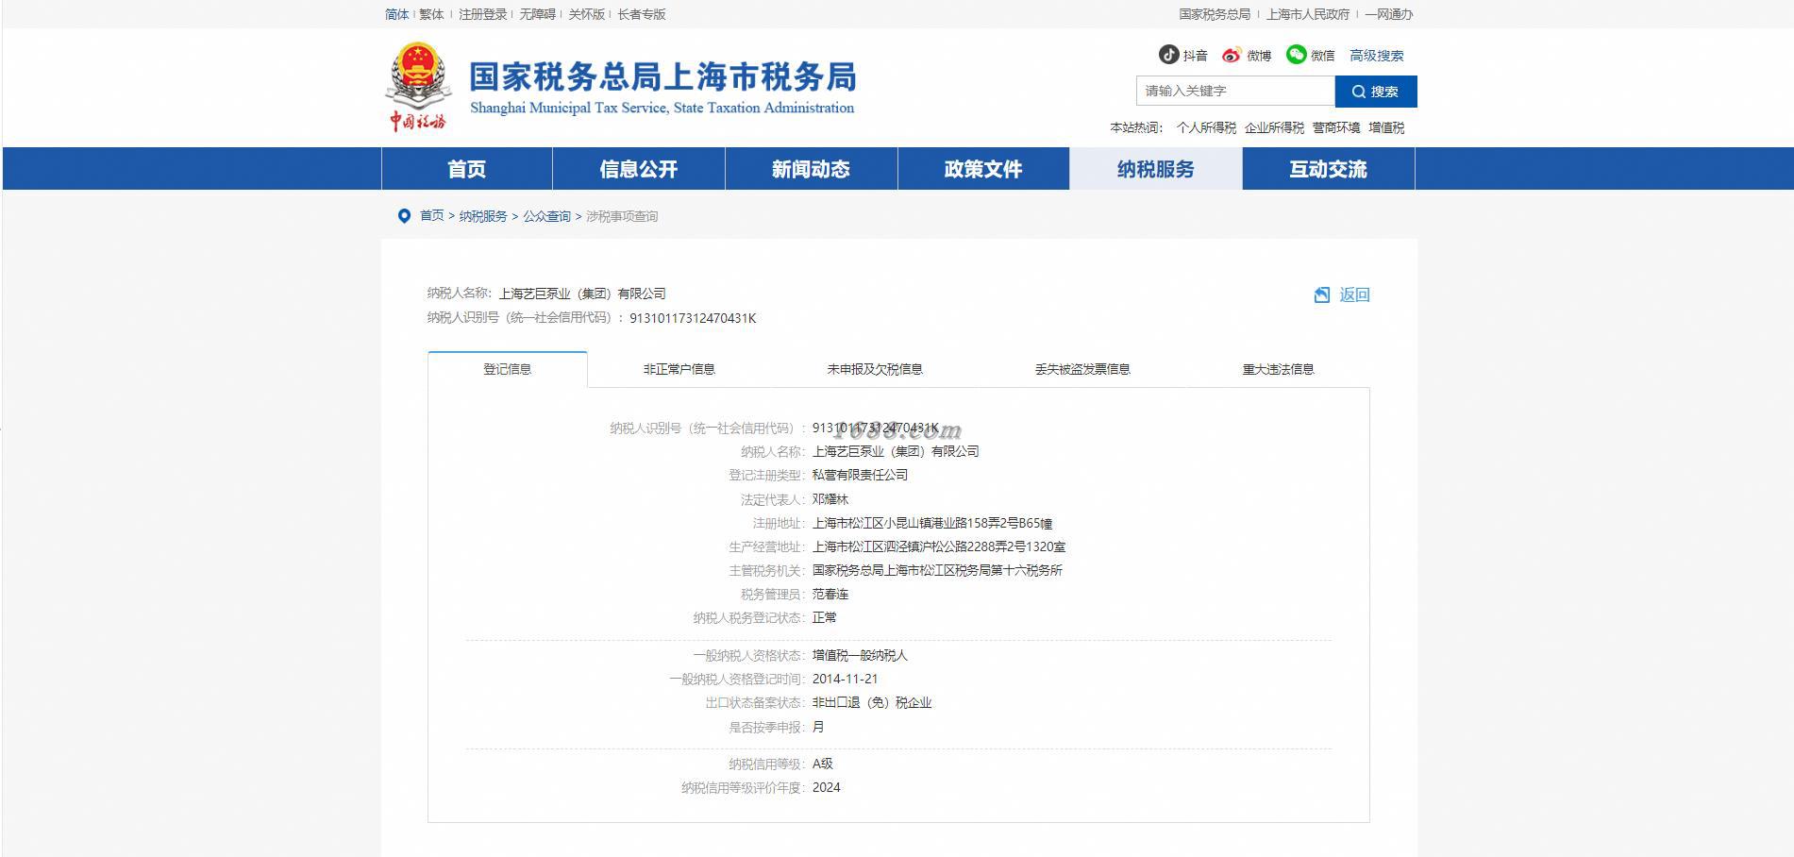Click legal representative 邓耀林
This screenshot has height=857, width=1794.
point(830,499)
